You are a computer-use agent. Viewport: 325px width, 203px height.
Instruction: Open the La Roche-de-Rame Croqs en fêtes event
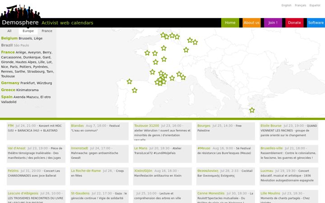point(99,176)
